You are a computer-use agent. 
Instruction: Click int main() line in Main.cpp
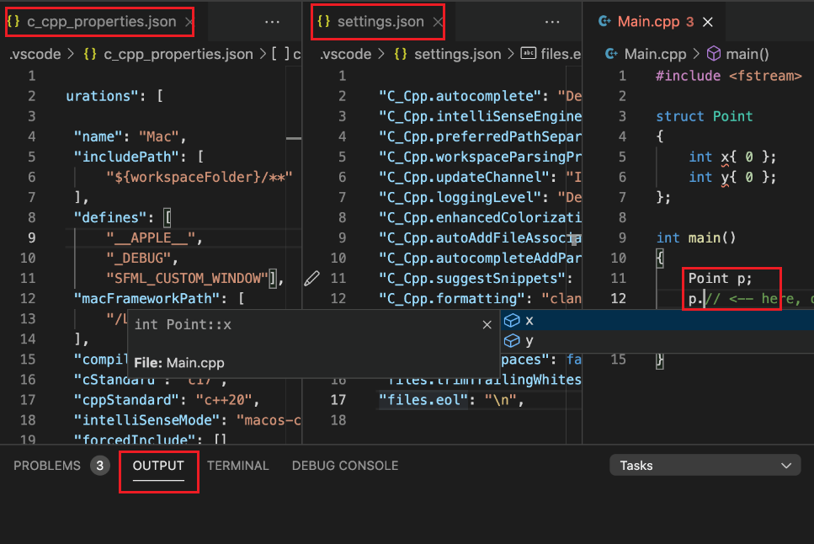click(696, 238)
